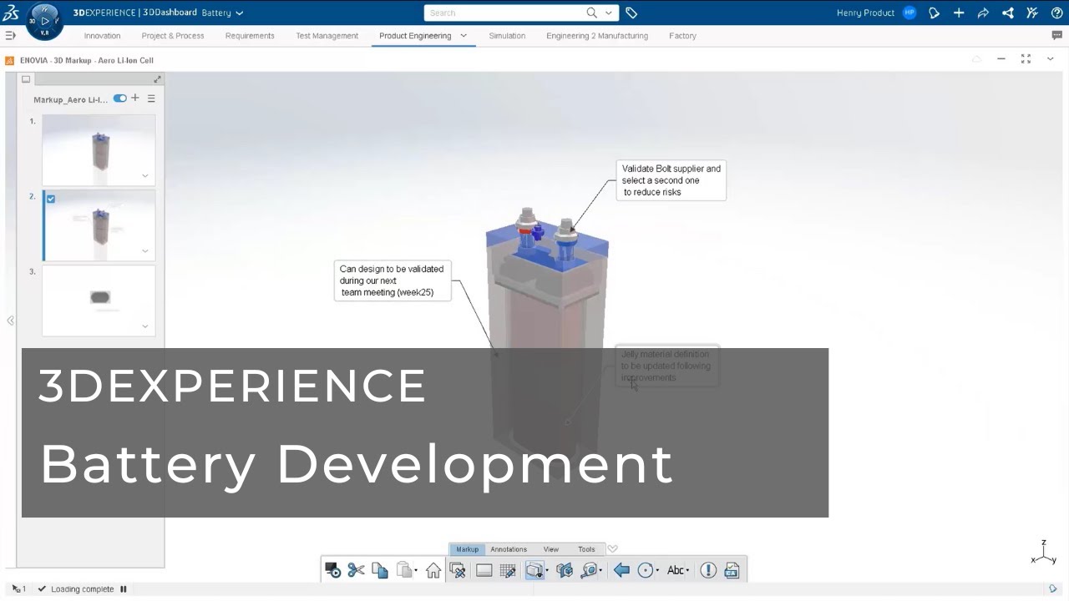Open the social network share icon
Screen dimensions: 1069x601
pos(1008,13)
